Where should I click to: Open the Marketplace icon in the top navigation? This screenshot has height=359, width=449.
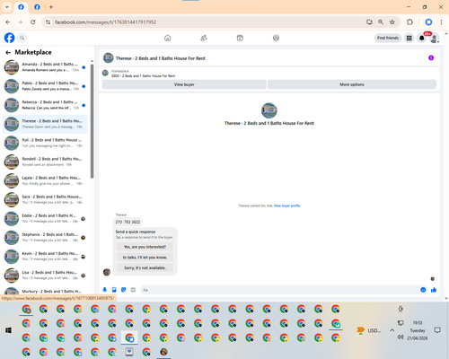(x=240, y=38)
